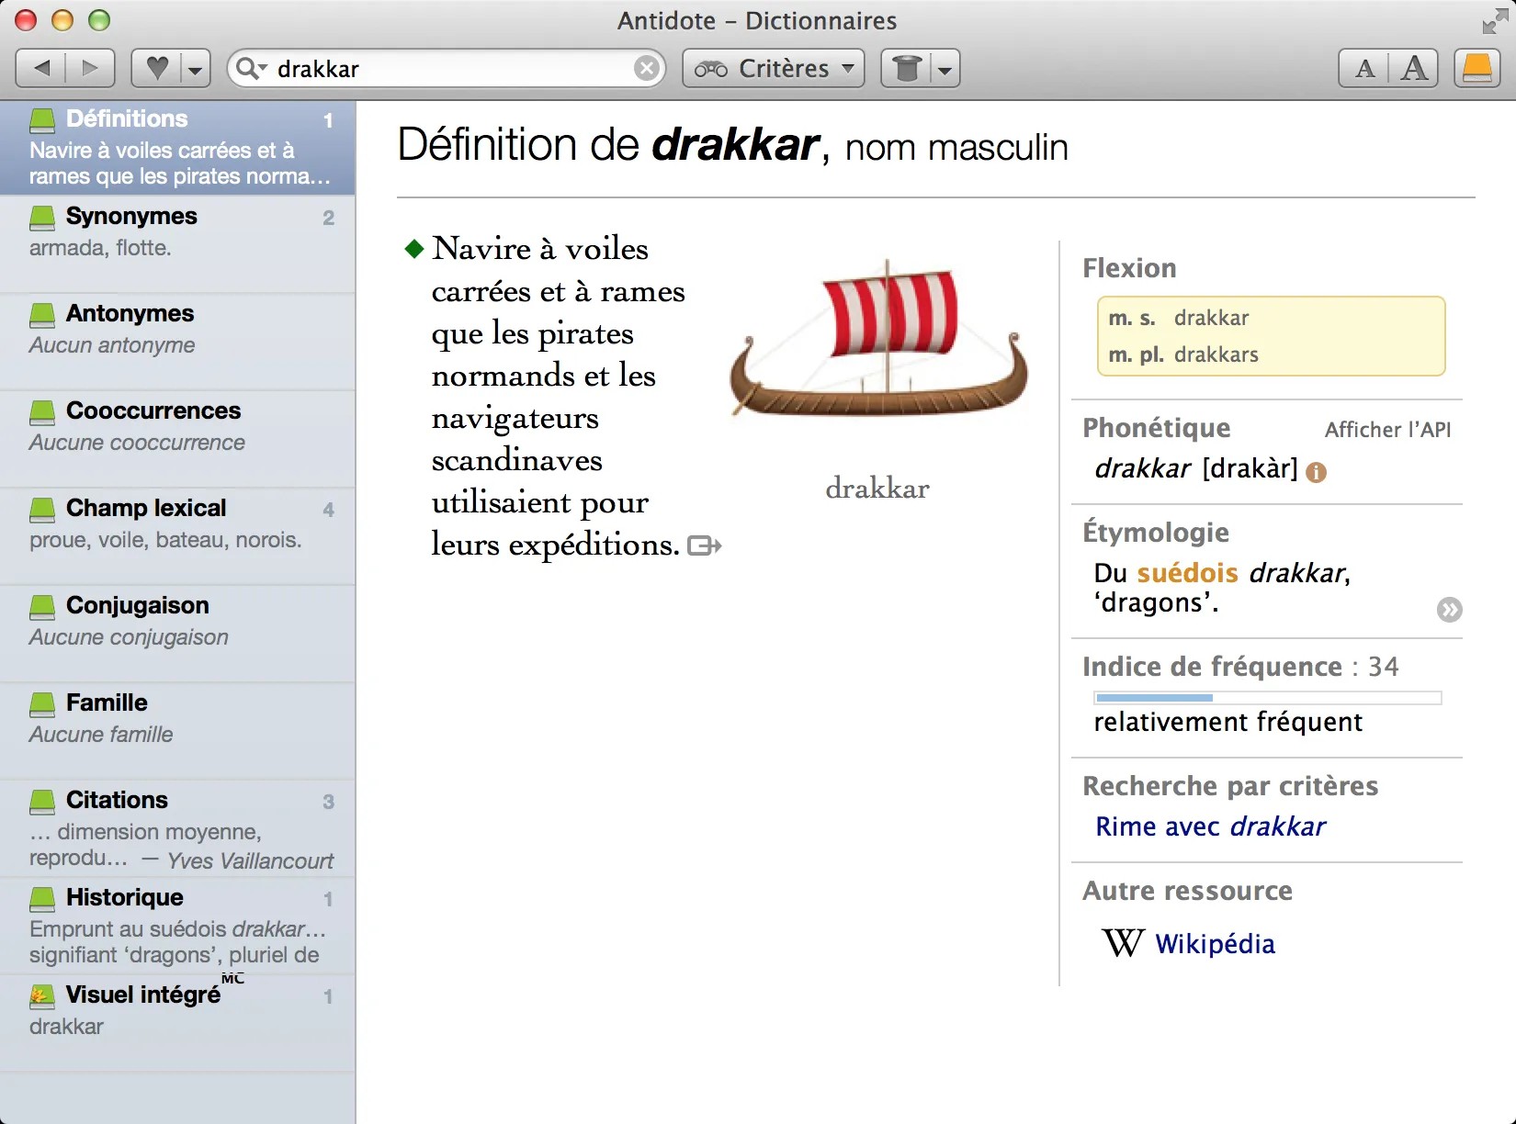Open the Wikipédia resource link
This screenshot has width=1516, height=1124.
tap(1215, 944)
